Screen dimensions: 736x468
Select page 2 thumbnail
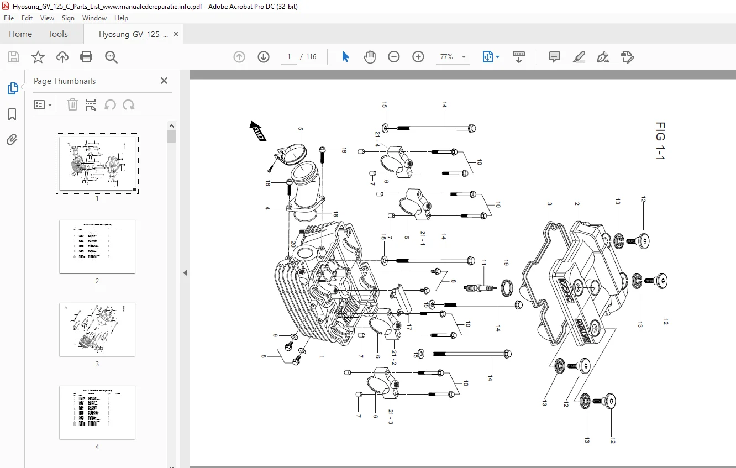[97, 246]
